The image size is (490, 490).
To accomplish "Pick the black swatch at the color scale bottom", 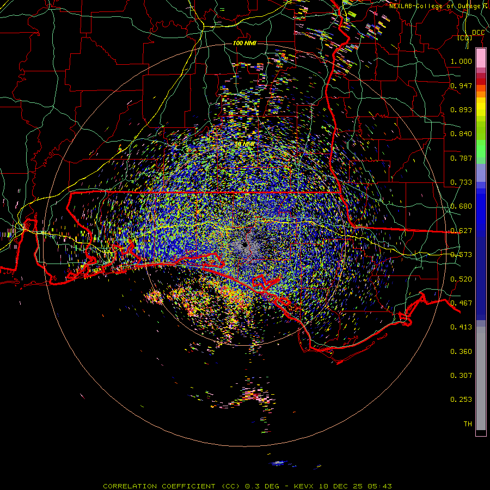I will click(481, 432).
